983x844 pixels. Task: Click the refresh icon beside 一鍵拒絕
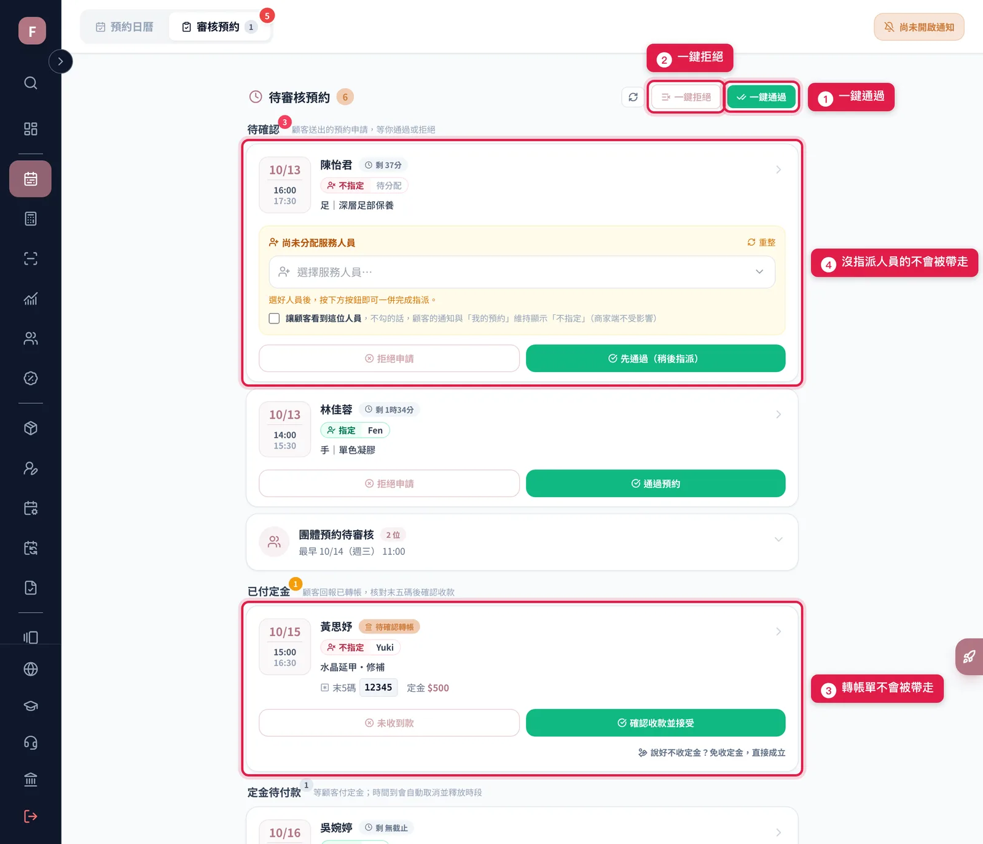pyautogui.click(x=633, y=97)
